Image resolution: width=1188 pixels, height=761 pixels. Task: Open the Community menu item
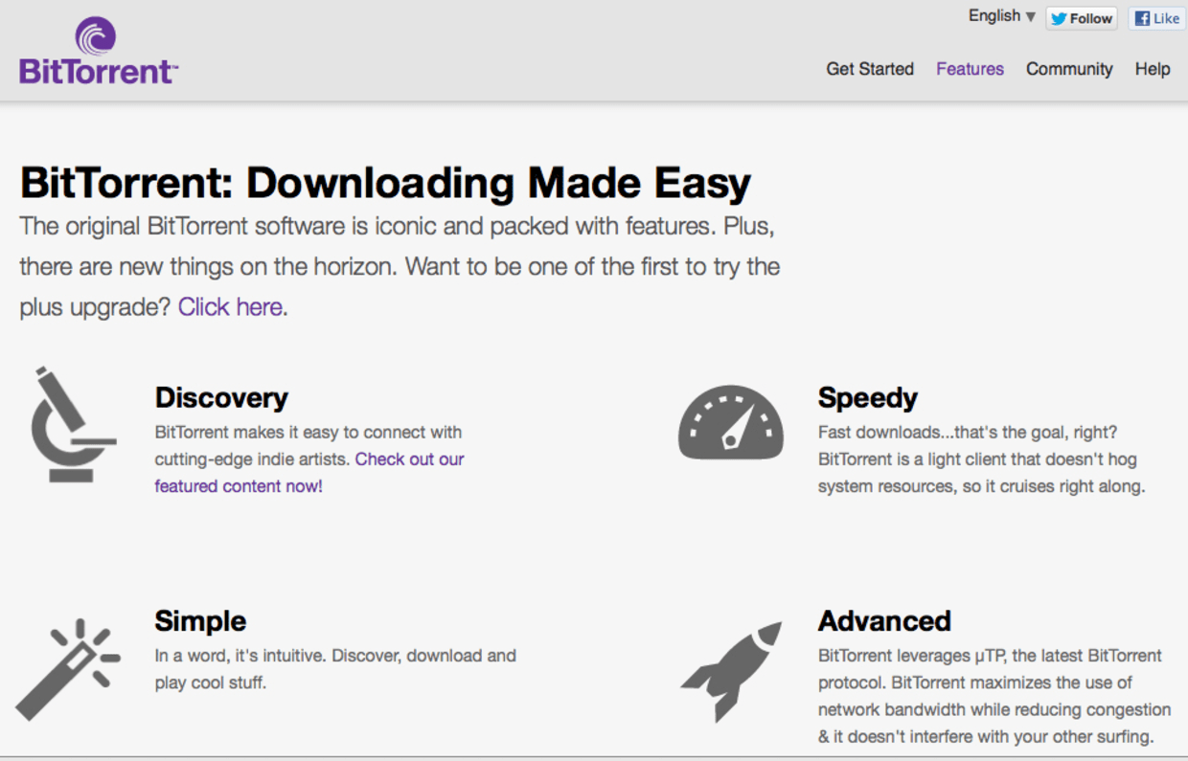[1069, 69]
